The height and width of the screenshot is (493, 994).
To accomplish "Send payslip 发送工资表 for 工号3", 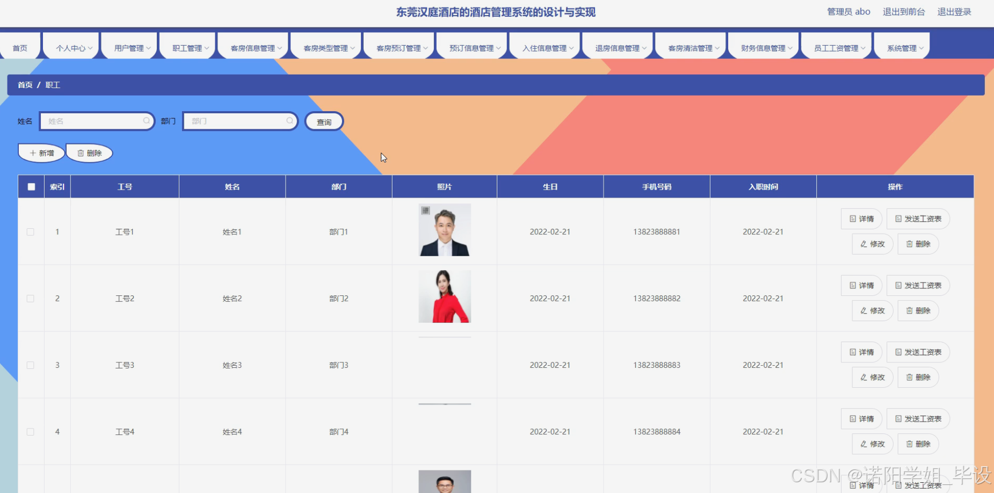I will click(918, 352).
